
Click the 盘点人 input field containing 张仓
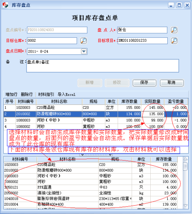pyautogui.click(x=142, y=30)
